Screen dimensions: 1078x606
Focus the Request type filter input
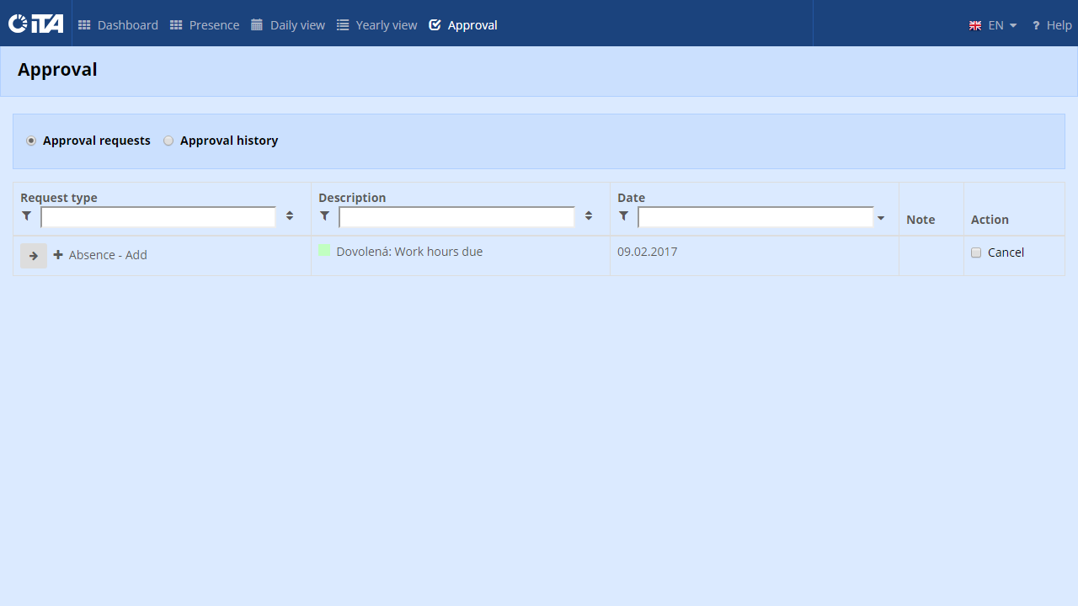tap(158, 217)
